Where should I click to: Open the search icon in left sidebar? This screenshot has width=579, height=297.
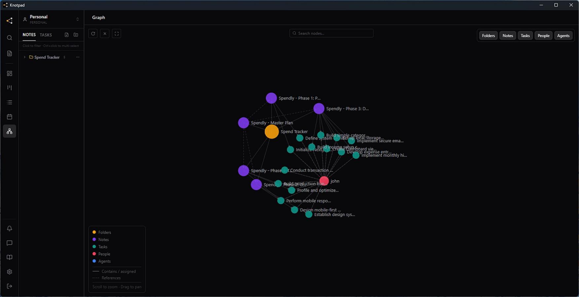10,38
